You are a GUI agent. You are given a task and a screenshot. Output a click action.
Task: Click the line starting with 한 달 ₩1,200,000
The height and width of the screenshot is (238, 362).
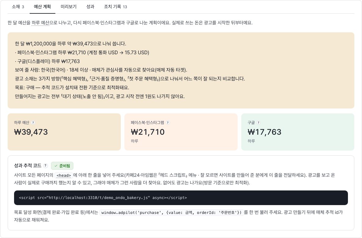pyautogui.click(x=70, y=44)
